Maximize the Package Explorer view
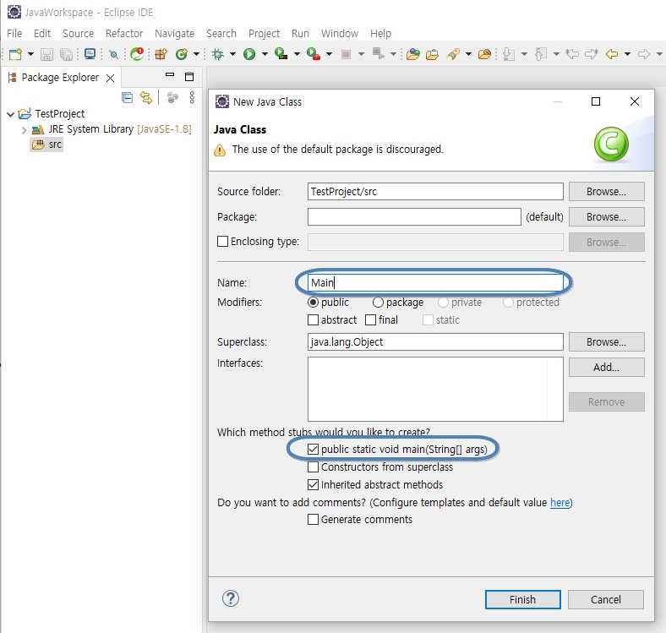 (189, 76)
